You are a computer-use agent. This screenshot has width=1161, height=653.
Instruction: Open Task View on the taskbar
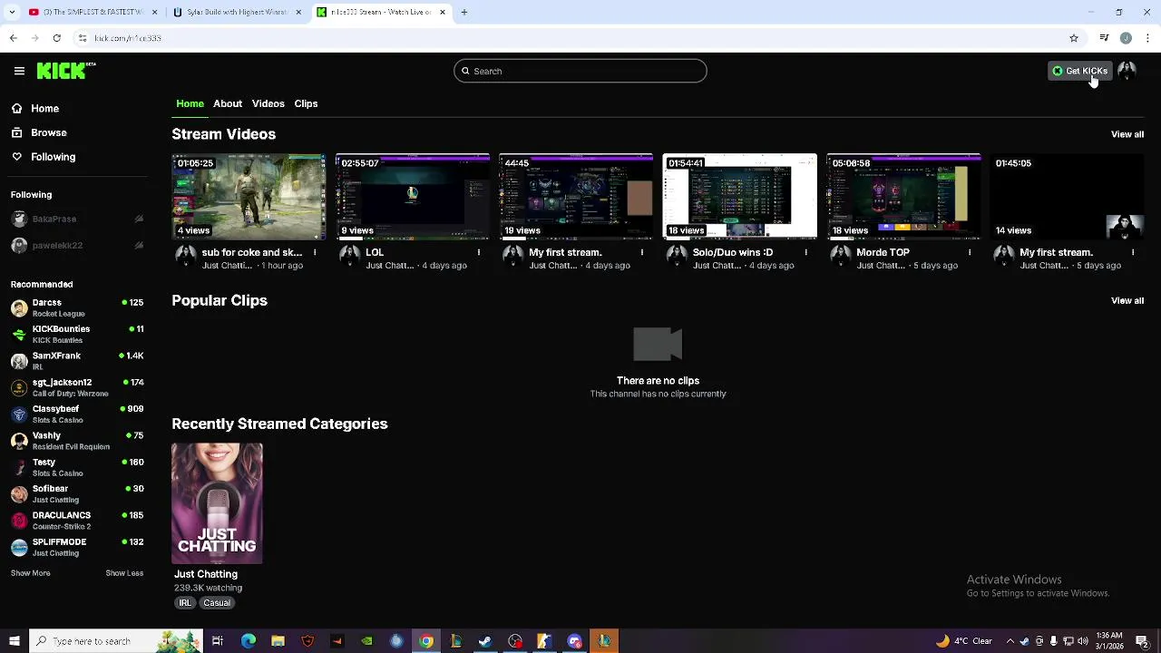coord(218,641)
